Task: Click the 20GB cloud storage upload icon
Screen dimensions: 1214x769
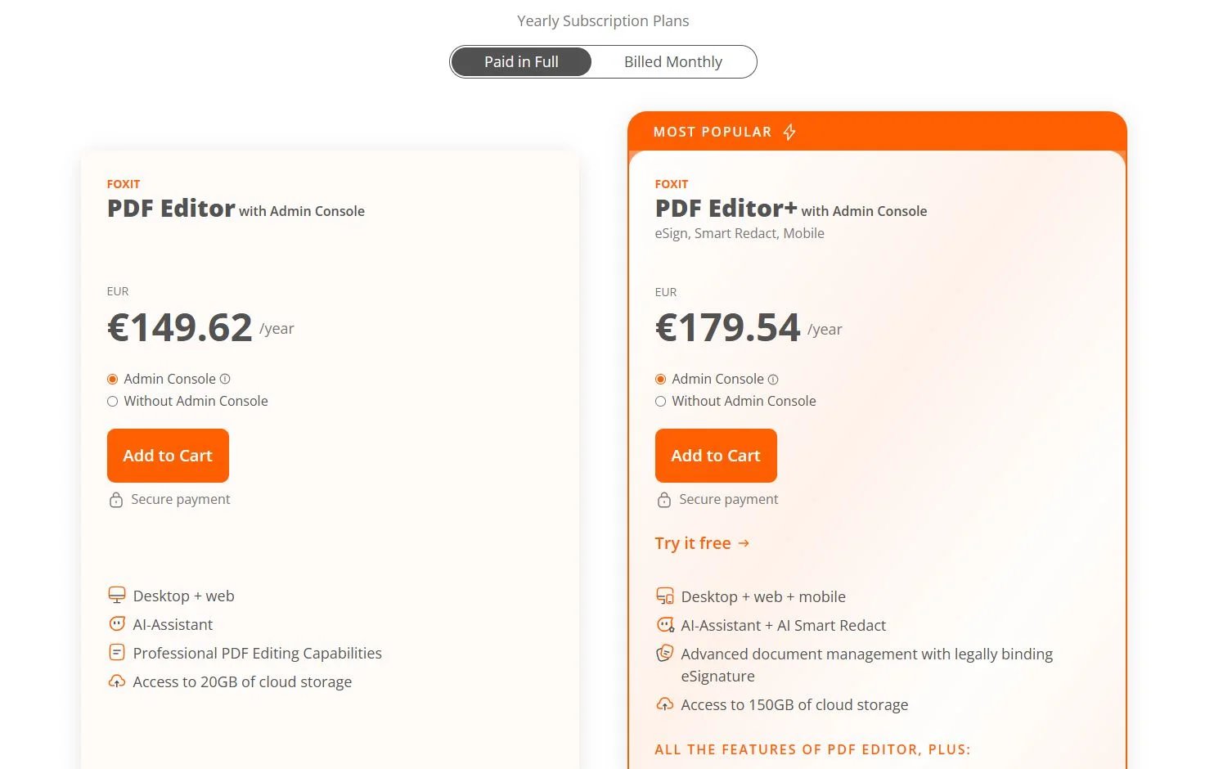Action: pos(117,681)
